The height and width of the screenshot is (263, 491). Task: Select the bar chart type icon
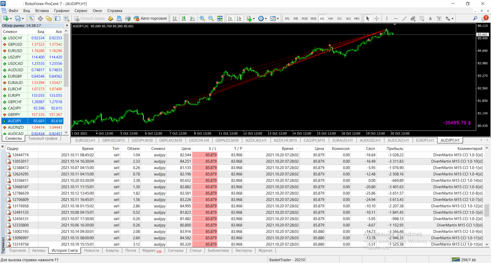point(175,18)
